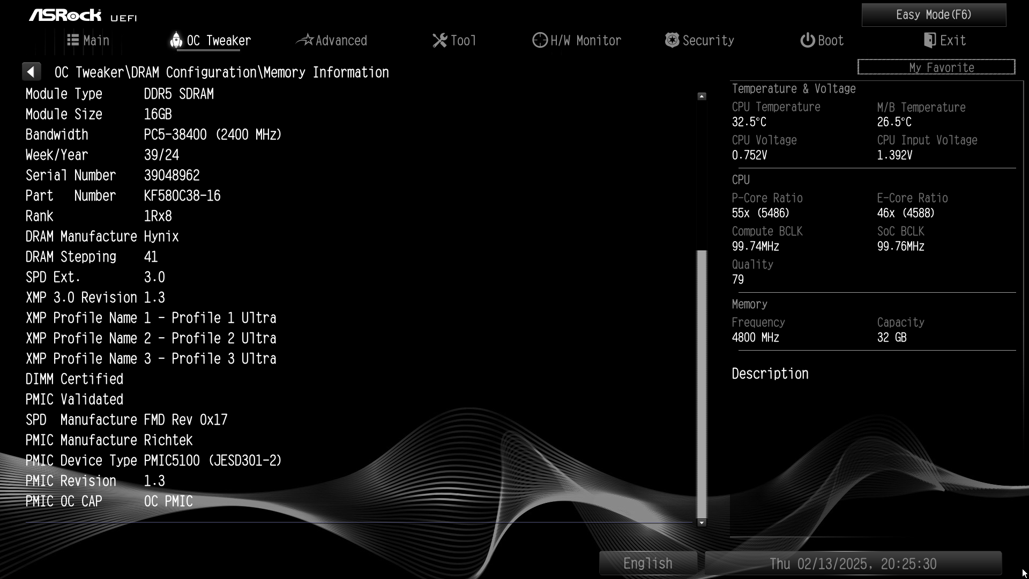The width and height of the screenshot is (1029, 579).
Task: Open the Boot tab
Action: click(822, 40)
